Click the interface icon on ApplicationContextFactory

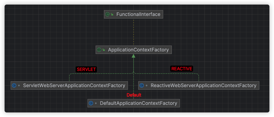[99, 50]
